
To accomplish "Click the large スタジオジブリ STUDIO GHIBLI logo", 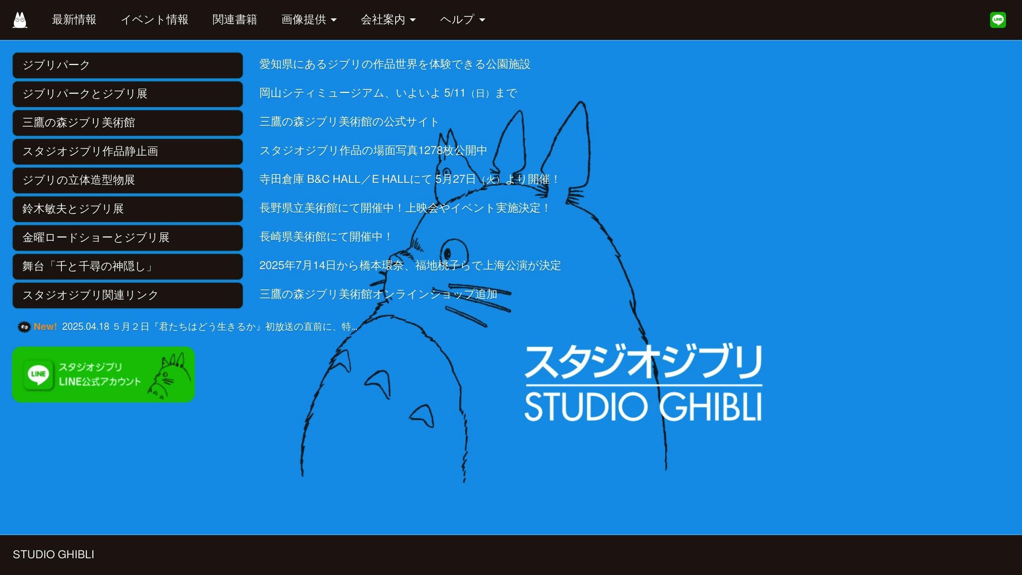I will click(643, 383).
